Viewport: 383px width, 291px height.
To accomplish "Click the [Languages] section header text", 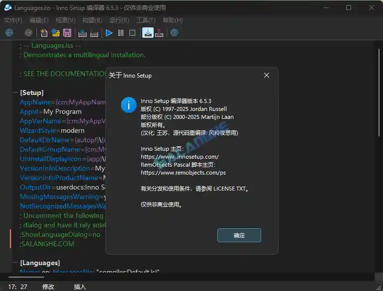I will [x=40, y=263].
